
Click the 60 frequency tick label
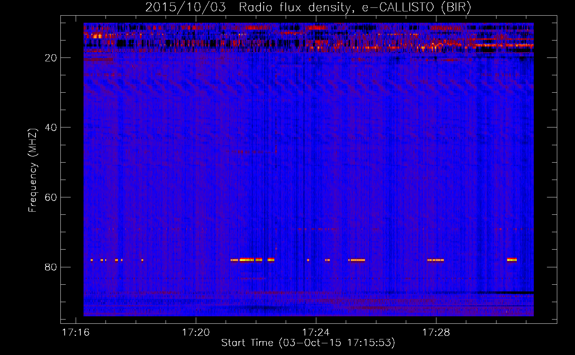(x=51, y=197)
